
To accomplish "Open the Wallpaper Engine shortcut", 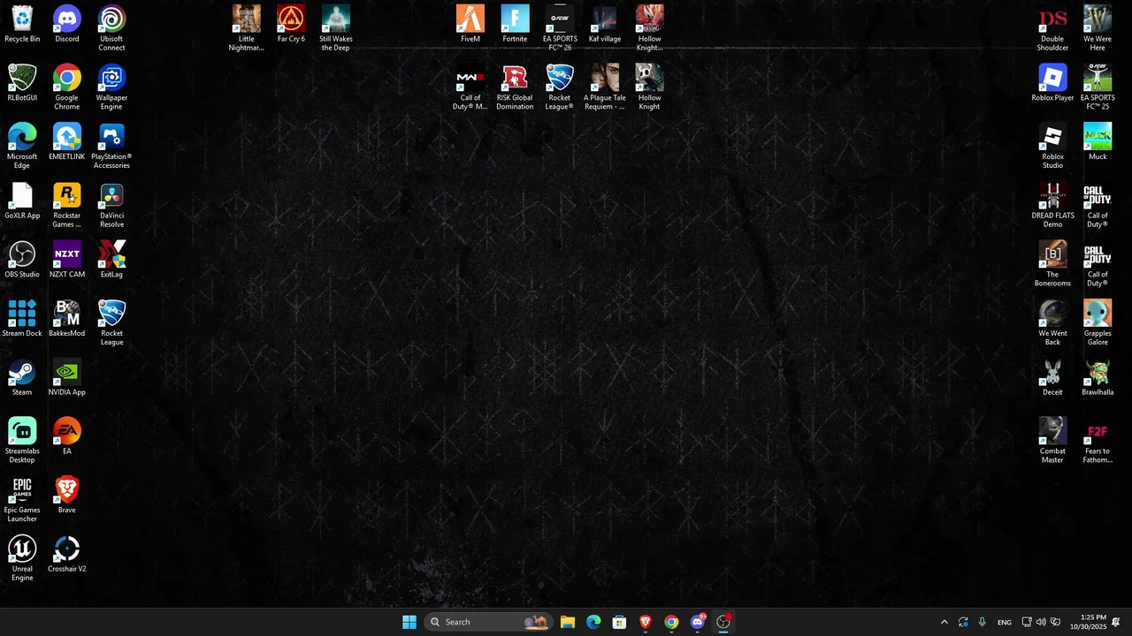I will (111, 87).
